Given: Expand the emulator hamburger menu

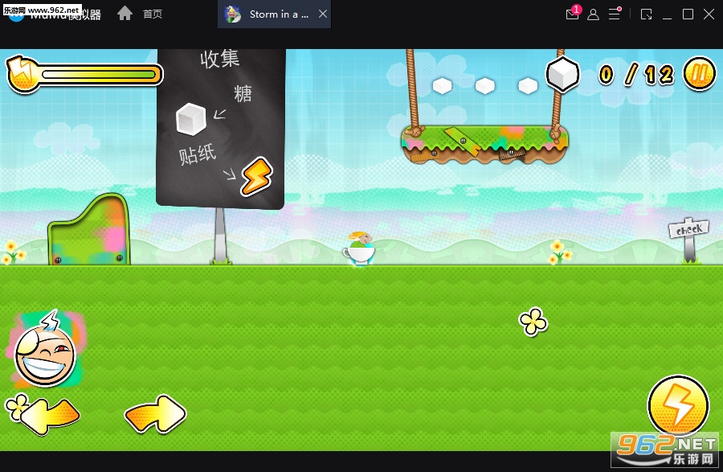Looking at the screenshot, I should (x=615, y=14).
